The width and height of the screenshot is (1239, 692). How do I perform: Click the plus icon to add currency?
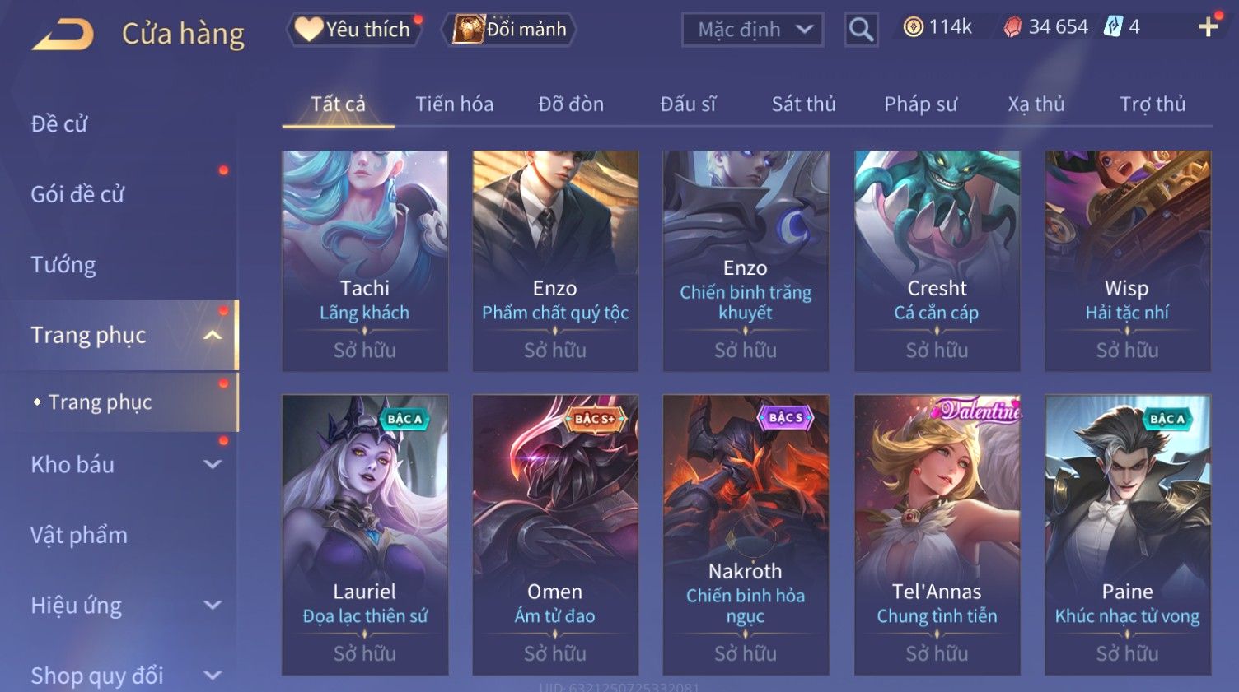1208,27
